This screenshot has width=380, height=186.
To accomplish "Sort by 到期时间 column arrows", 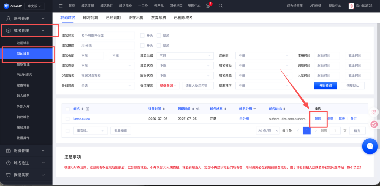I will coord(193,109).
